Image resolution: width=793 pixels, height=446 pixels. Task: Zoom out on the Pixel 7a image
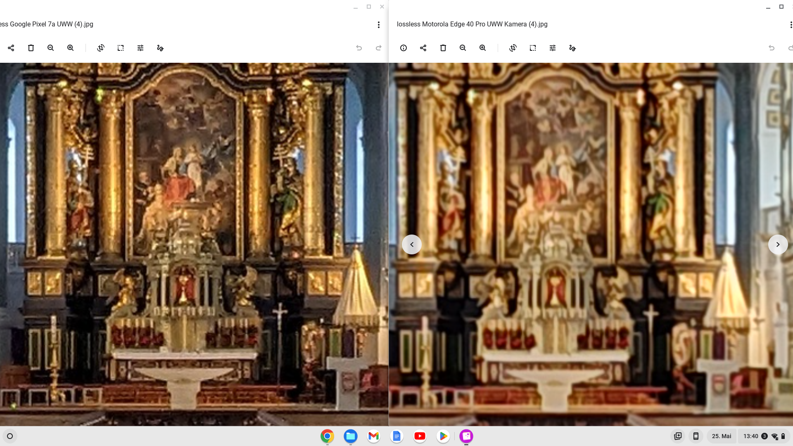(x=51, y=48)
